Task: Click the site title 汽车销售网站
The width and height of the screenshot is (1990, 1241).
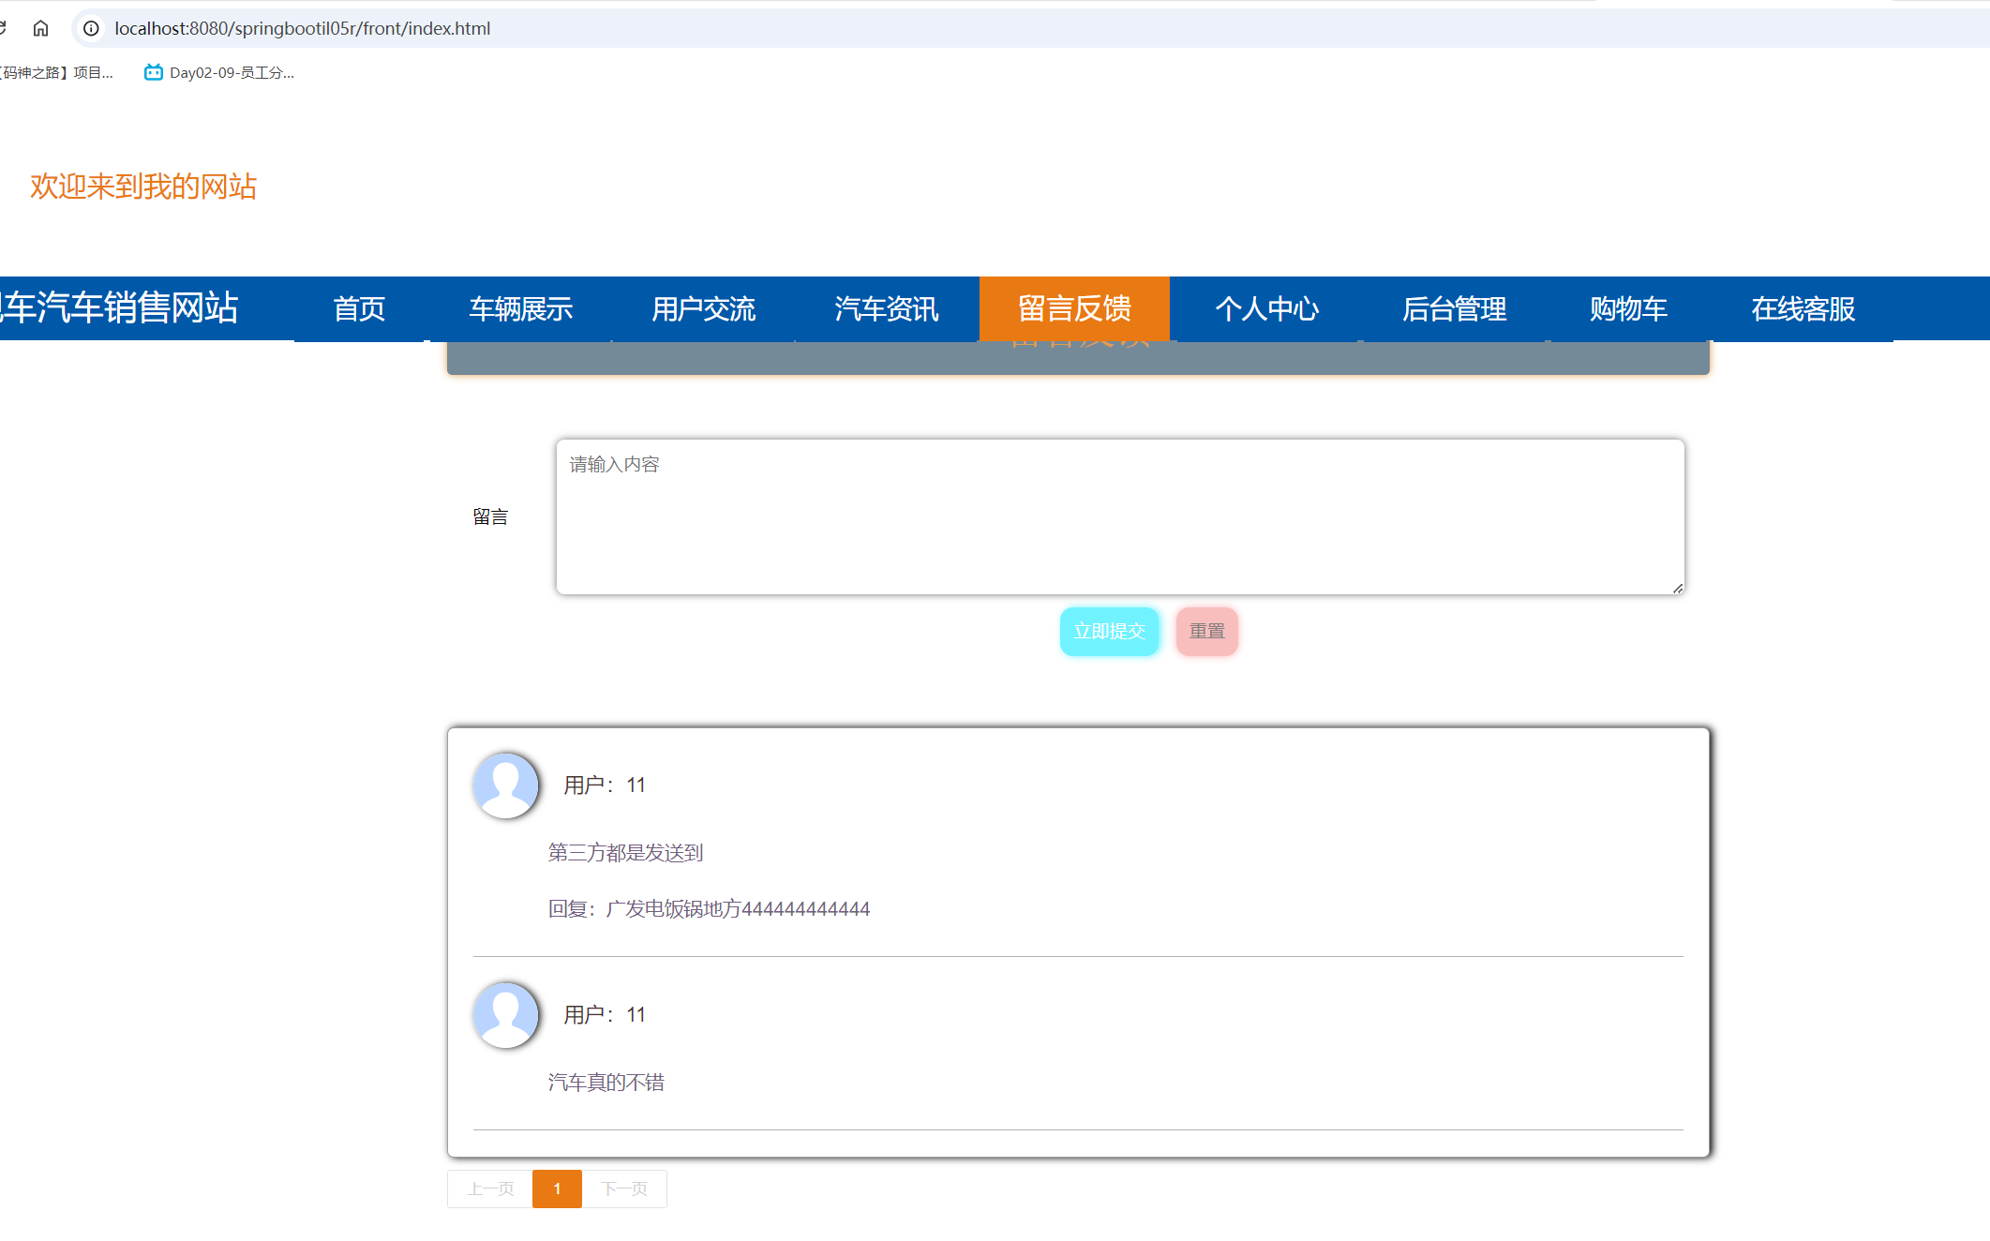Action: (120, 307)
